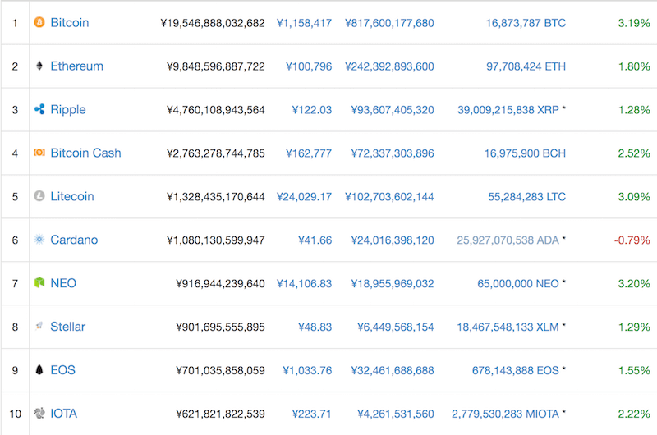Click the black EOS logo icon
This screenshot has height=435, width=657.
pos(39,369)
